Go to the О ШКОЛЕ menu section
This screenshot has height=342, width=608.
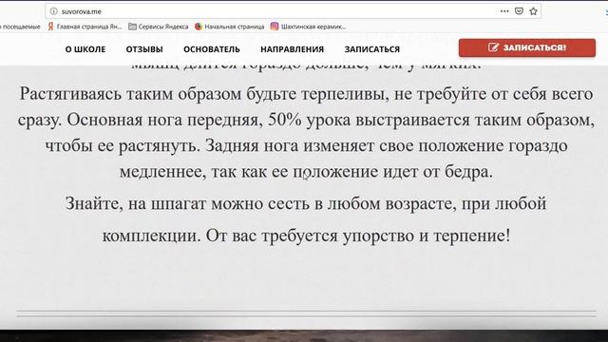85,49
